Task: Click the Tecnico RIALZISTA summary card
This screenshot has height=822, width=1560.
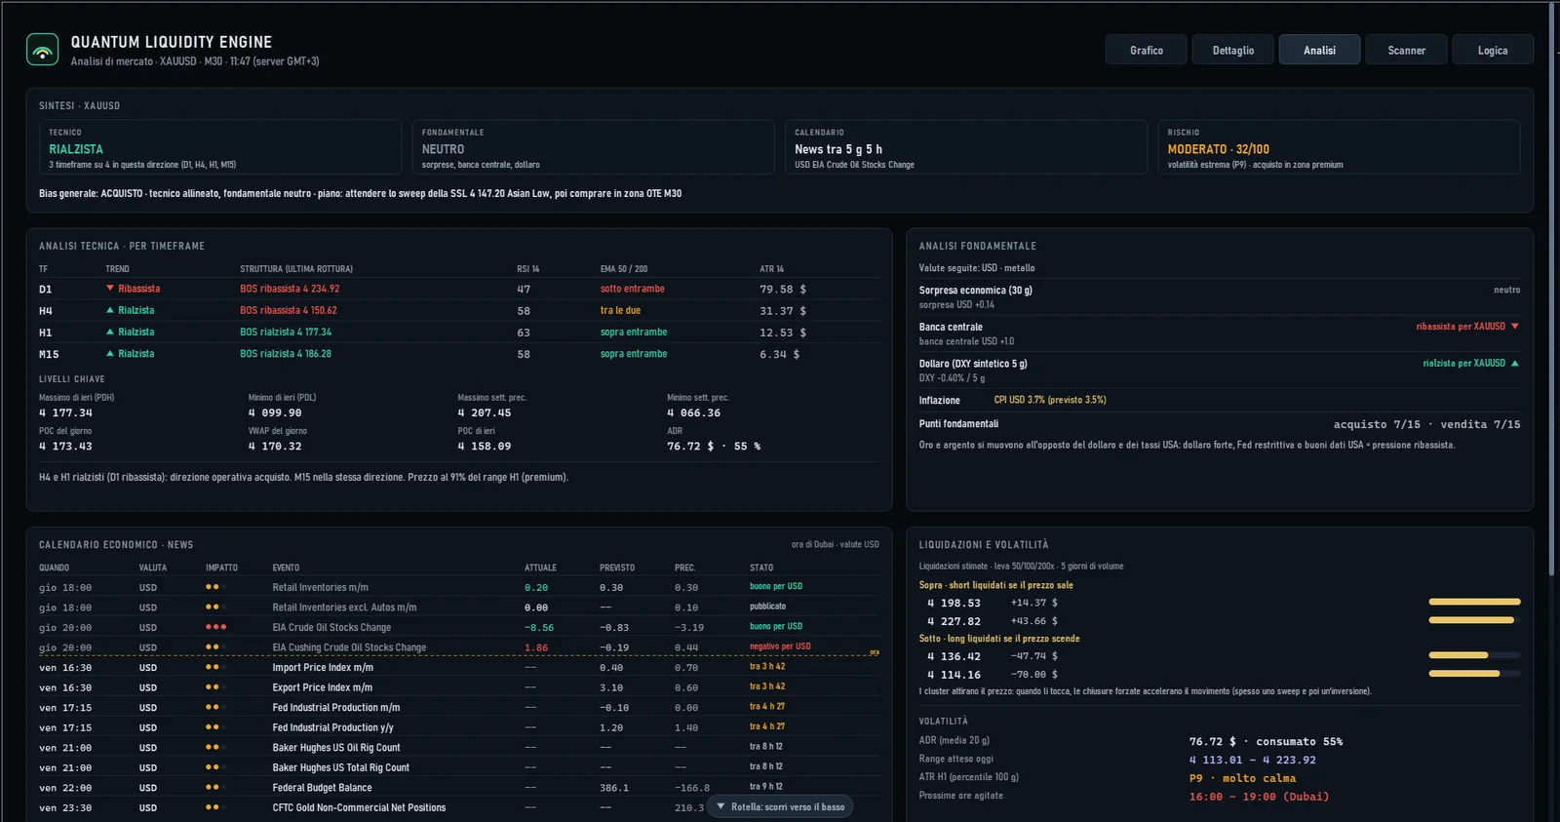Action: (x=220, y=147)
